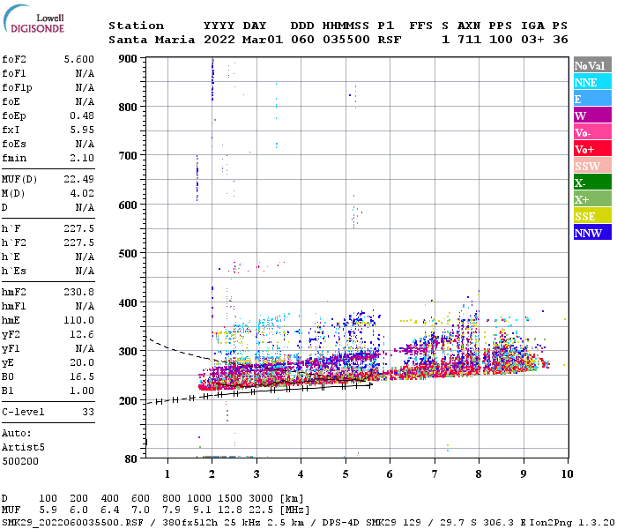This screenshot has height=529, width=617.
Task: Select the SSE legend swatch
Action: 592,216
